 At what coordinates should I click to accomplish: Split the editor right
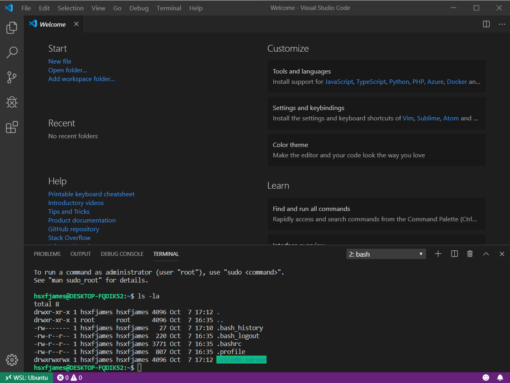[486, 24]
